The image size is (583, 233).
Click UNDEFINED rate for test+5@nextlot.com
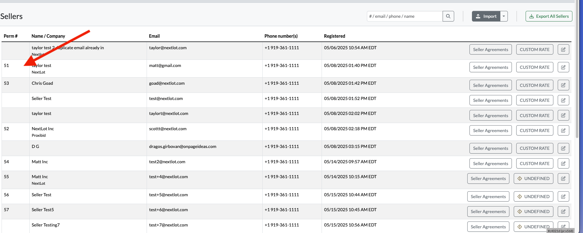tap(533, 197)
